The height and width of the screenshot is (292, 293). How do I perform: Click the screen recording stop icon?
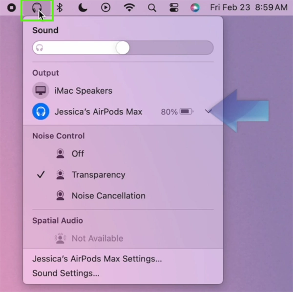pos(12,8)
